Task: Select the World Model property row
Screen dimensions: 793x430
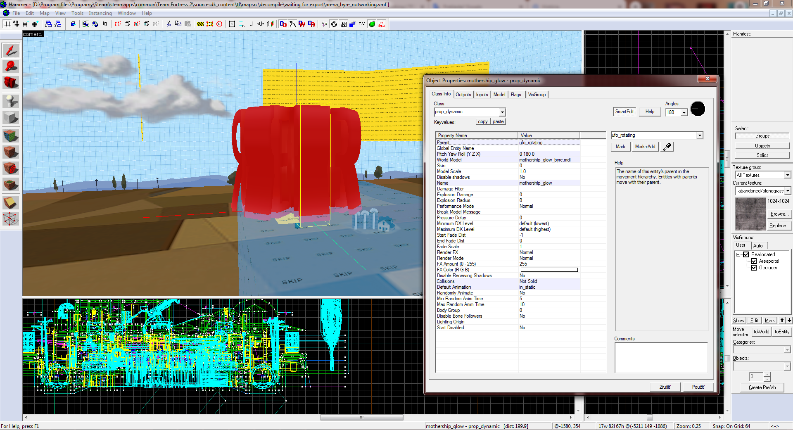Action: click(x=508, y=160)
